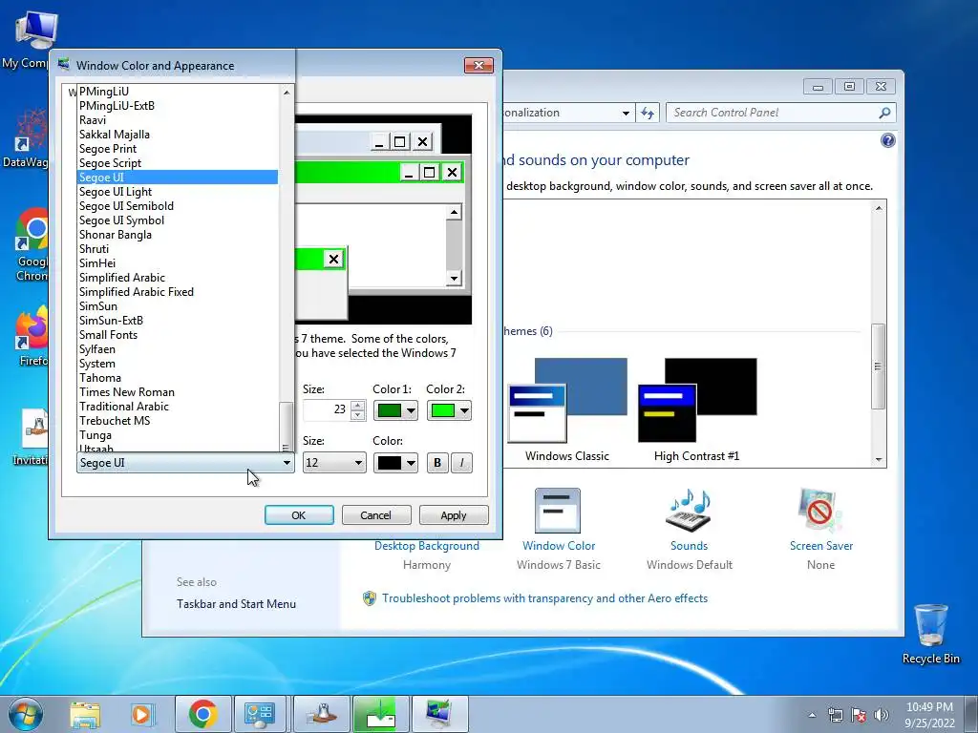Click the search magnifier in Control Panel
978x733 pixels.
pos(883,113)
